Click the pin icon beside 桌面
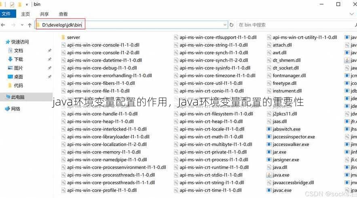The image size is (357, 198). (x=49, y=77)
